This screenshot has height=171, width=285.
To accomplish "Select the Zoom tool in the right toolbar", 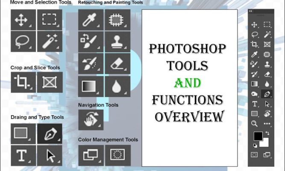I will [254, 124].
